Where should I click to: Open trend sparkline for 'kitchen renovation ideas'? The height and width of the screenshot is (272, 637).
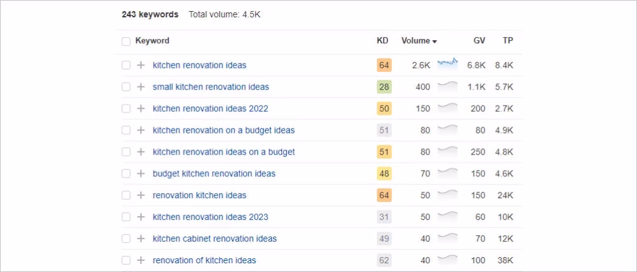point(447,63)
